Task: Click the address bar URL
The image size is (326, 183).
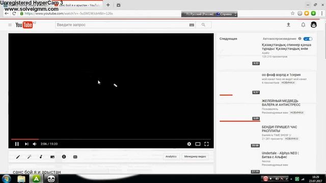Action: [x=69, y=14]
